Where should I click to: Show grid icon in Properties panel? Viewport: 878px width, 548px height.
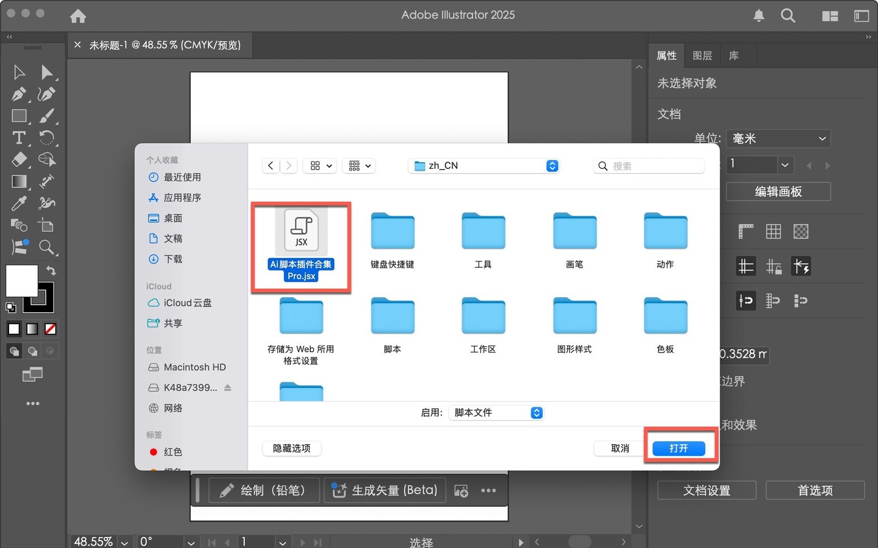(773, 231)
